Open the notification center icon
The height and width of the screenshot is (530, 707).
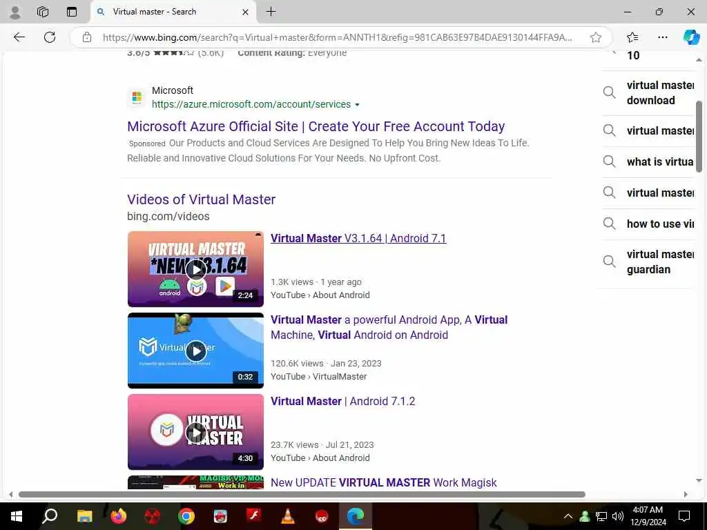click(x=684, y=516)
